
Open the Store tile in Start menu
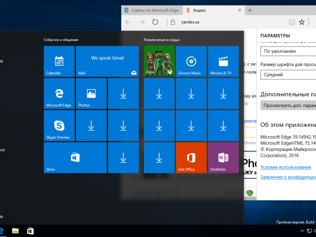coord(75,158)
